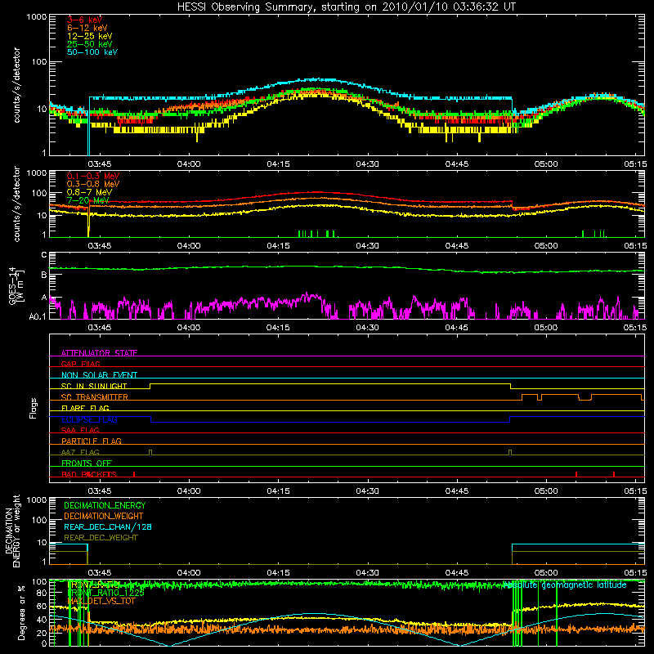Click the REAR_DEC_WEIGHT legend label
This screenshot has height=654, width=654.
[101, 538]
